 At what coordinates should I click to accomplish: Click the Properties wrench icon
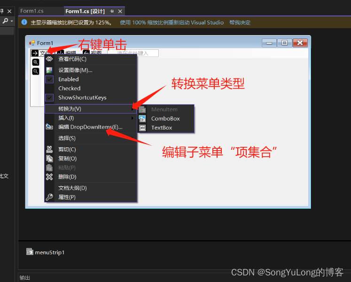point(49,197)
